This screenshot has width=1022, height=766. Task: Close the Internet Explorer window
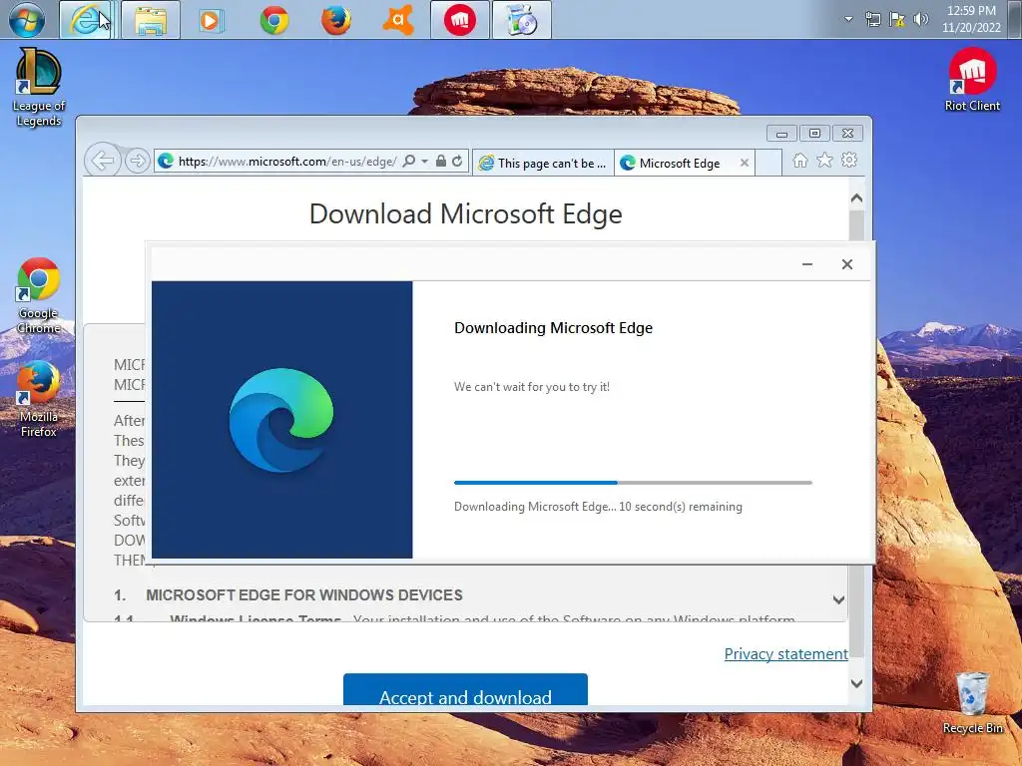tap(847, 134)
